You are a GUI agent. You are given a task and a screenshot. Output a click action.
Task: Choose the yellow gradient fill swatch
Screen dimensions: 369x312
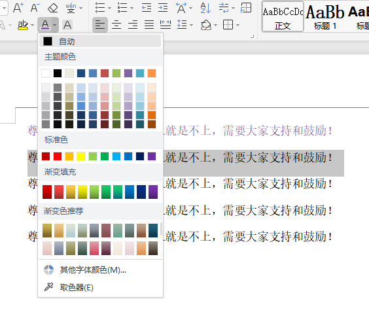click(82, 192)
